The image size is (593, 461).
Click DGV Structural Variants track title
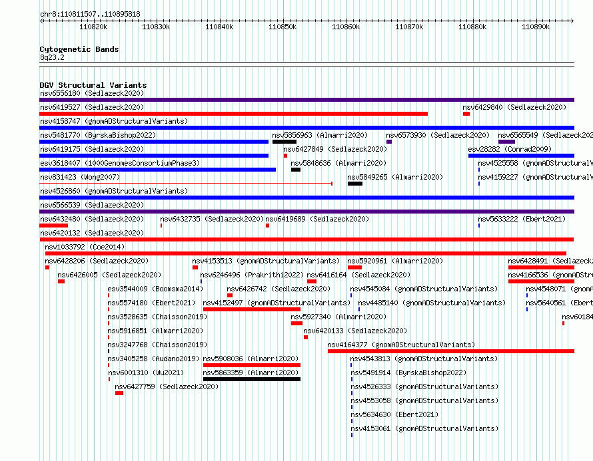tap(93, 85)
